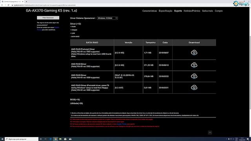Open the Windows Start menu

click(x=2, y=139)
